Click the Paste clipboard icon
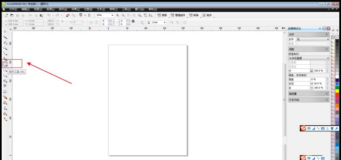The image size is (341, 160). click(x=41, y=15)
